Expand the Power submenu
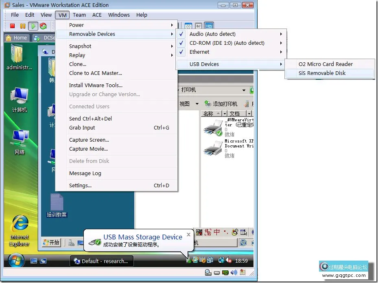378x283 pixels. 76,25
